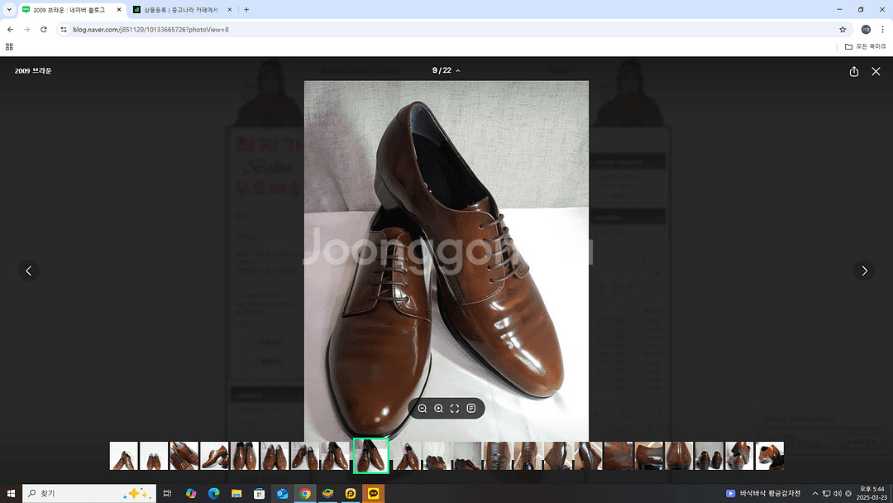Go to the next photo
The width and height of the screenshot is (893, 503).
coord(864,271)
